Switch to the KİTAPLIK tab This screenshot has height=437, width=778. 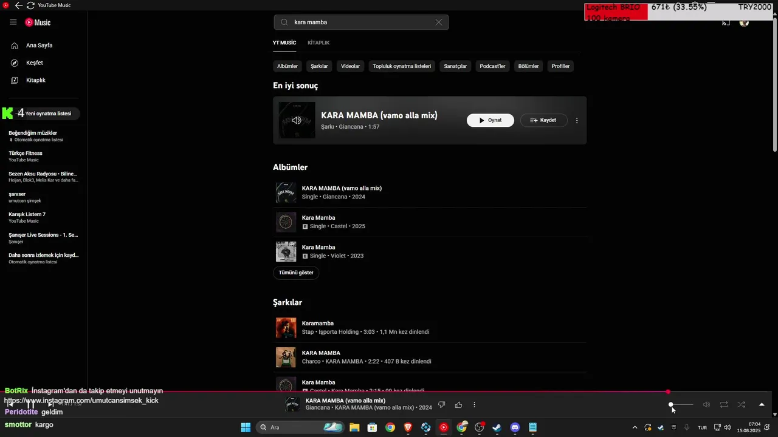pyautogui.click(x=318, y=43)
